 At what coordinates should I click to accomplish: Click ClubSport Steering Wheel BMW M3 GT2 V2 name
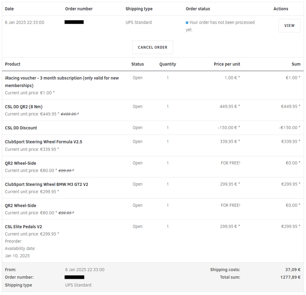[46, 184]
